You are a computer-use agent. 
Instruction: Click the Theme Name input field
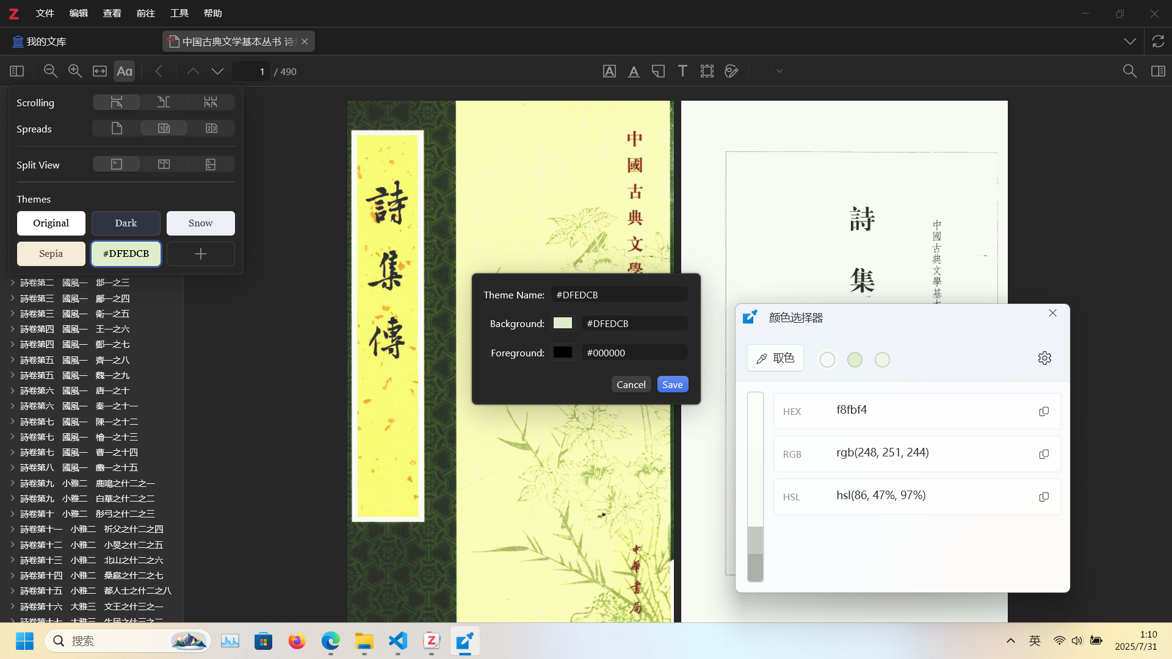click(619, 295)
